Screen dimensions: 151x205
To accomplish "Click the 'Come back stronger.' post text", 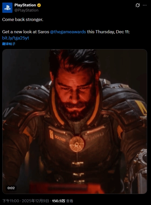I will click(x=23, y=19).
